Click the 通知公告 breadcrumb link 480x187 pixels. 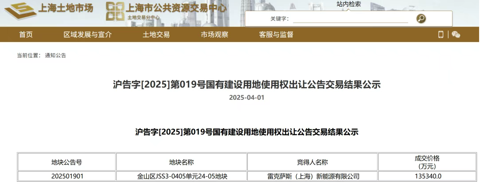[56, 55]
